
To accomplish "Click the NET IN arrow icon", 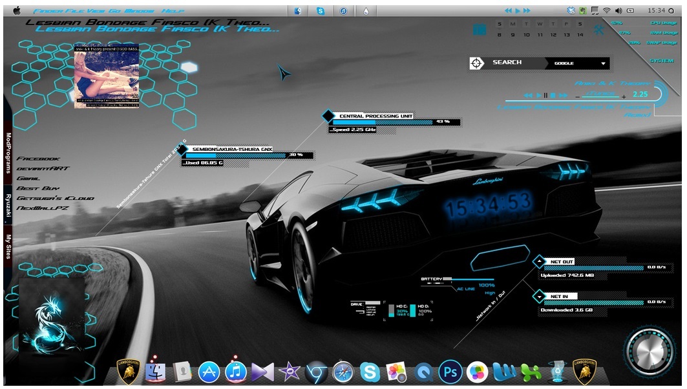I will click(x=538, y=296).
